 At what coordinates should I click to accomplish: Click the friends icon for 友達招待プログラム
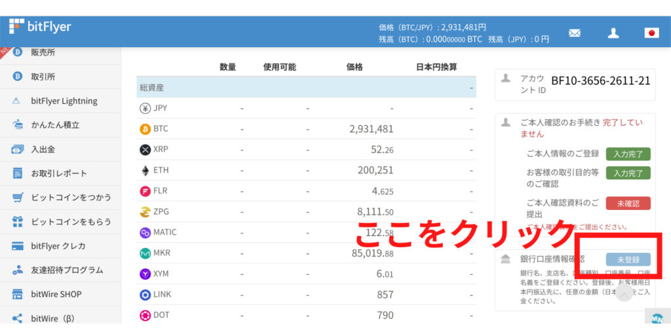tap(18, 270)
